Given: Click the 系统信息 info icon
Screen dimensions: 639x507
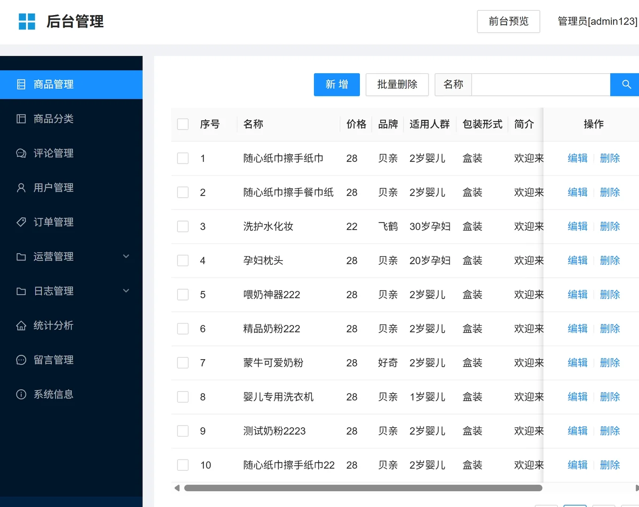Looking at the screenshot, I should pyautogui.click(x=21, y=394).
